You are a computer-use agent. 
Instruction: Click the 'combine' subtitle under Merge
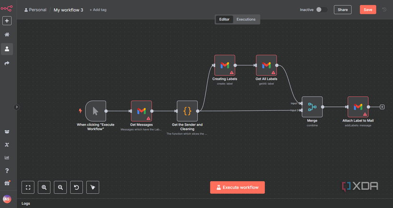(312, 125)
